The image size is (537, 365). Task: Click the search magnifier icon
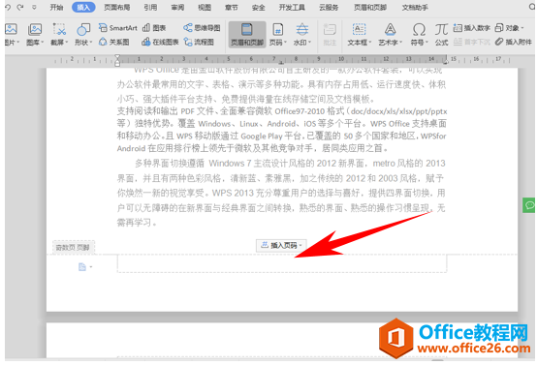coord(532,7)
